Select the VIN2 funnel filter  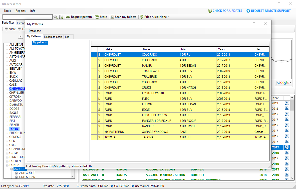10,29
